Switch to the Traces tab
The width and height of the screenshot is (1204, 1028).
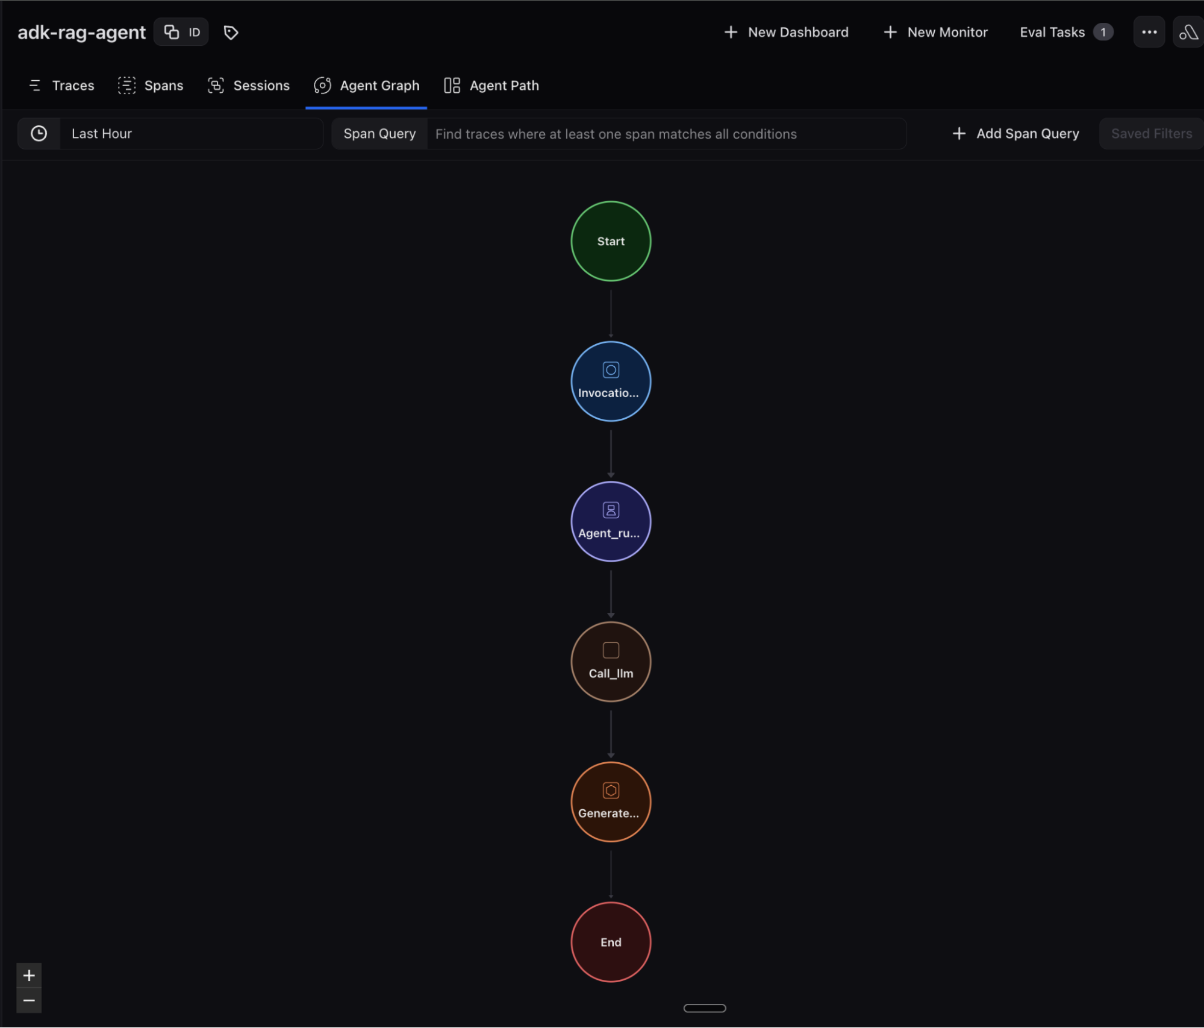61,86
